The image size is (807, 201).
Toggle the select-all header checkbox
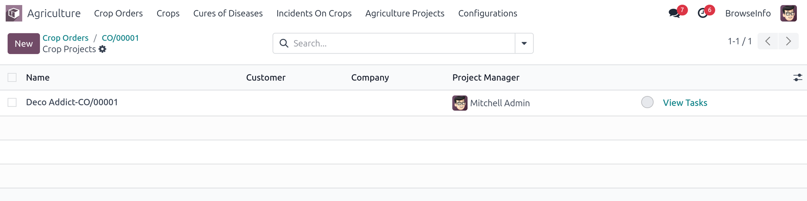click(12, 77)
